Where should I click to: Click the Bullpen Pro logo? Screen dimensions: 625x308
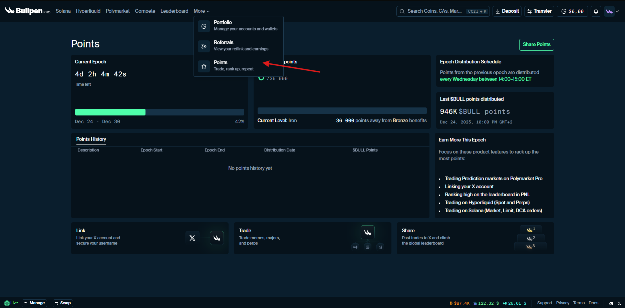pyautogui.click(x=27, y=11)
